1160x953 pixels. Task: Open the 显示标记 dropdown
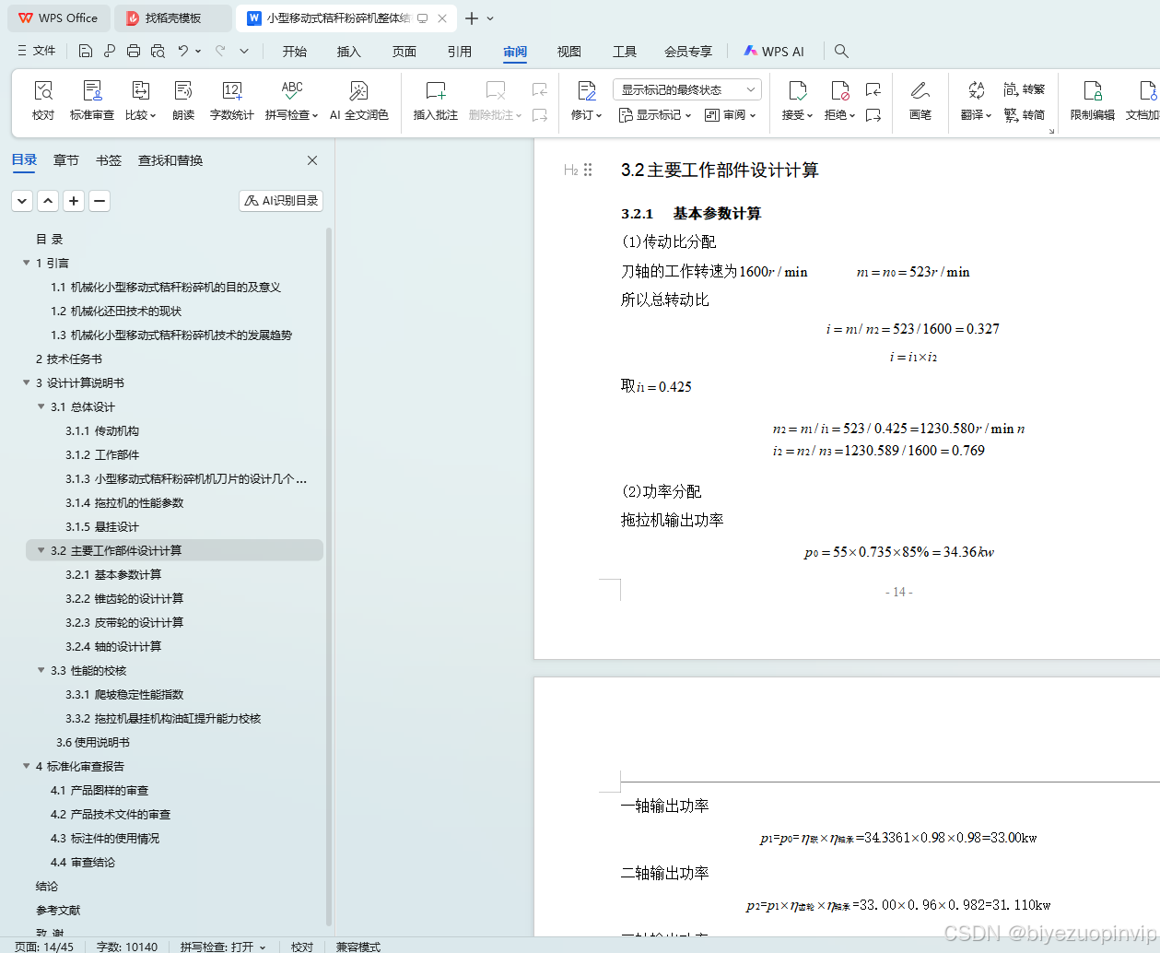[655, 115]
